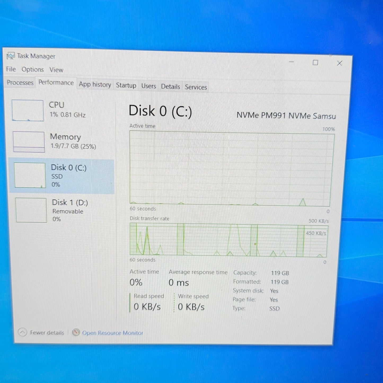Click the Capacity '119 GB' value
Image resolution: width=383 pixels, height=383 pixels.
point(280,273)
